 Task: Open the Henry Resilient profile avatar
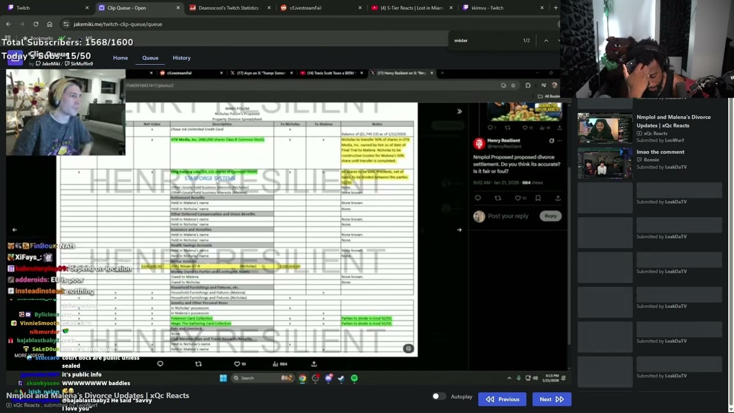pos(479,143)
